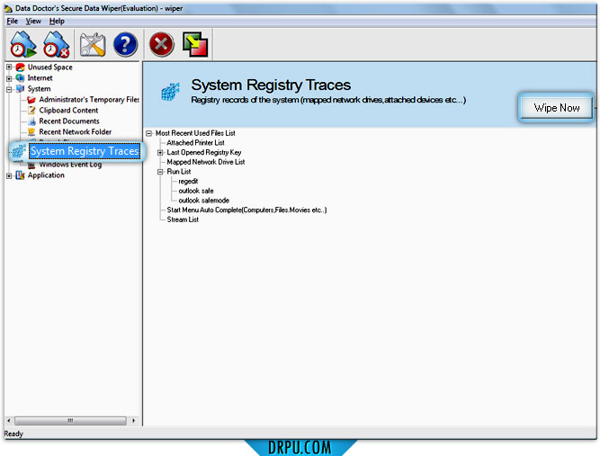The width and height of the screenshot is (600, 456).
Task: Select the regedit run entry
Action: click(x=188, y=181)
